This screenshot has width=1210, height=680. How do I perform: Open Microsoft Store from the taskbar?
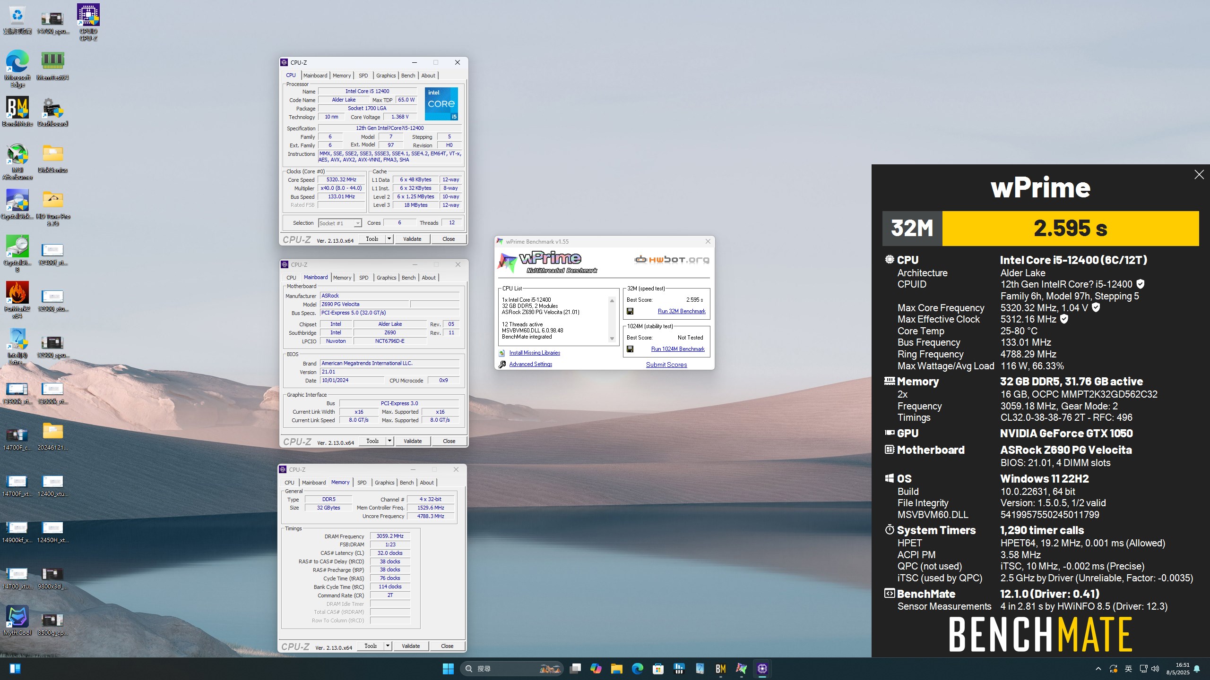658,669
